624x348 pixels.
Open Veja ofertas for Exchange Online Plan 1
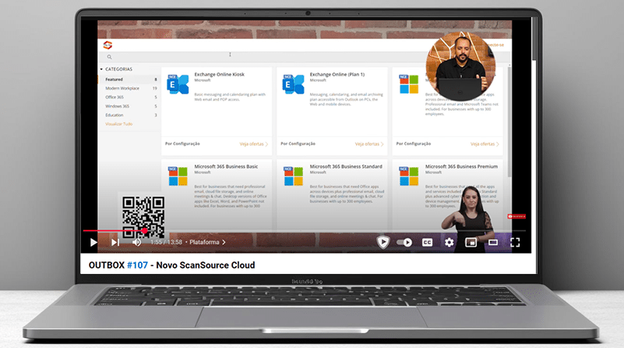tap(368, 144)
